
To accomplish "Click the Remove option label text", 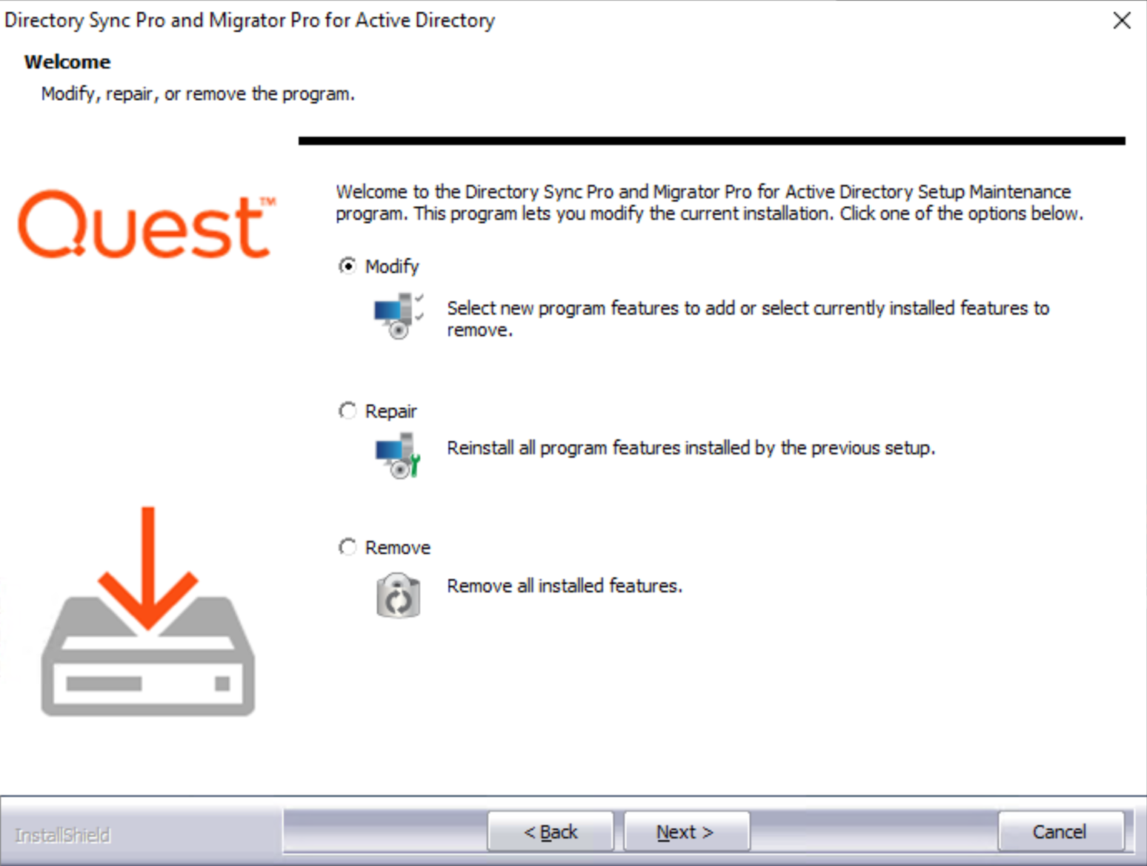I will click(x=398, y=547).
